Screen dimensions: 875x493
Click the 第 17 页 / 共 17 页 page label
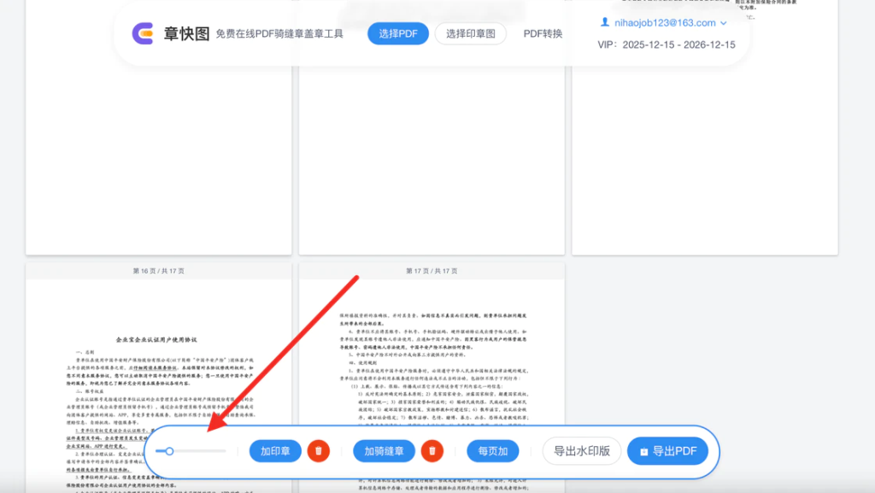[x=431, y=271]
